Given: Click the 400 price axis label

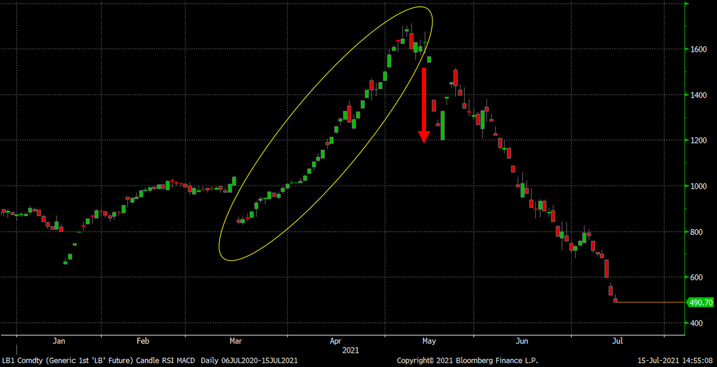Looking at the screenshot, I should coord(698,323).
